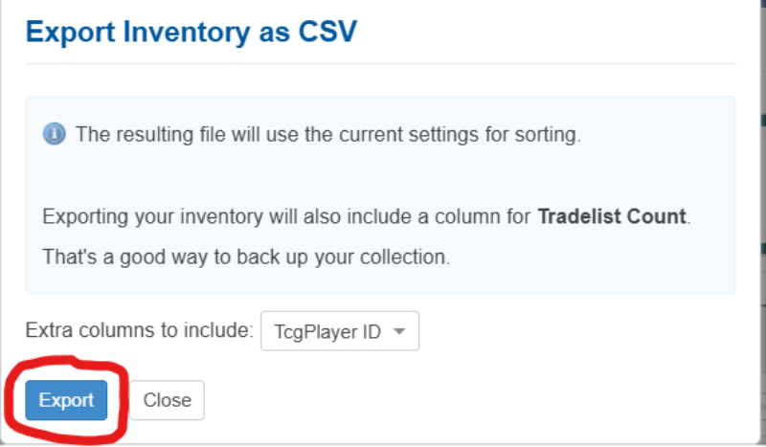Click the "good way to back up" line

(x=246, y=257)
